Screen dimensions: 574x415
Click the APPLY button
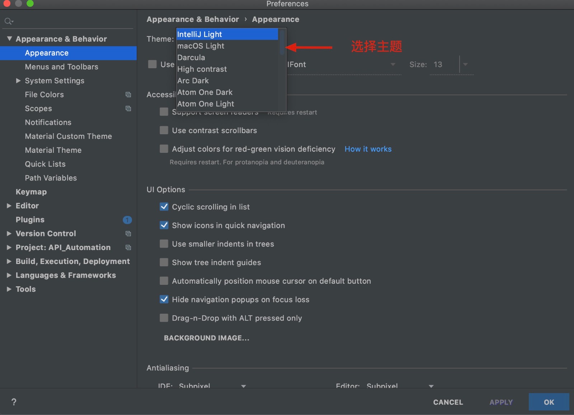pos(501,402)
